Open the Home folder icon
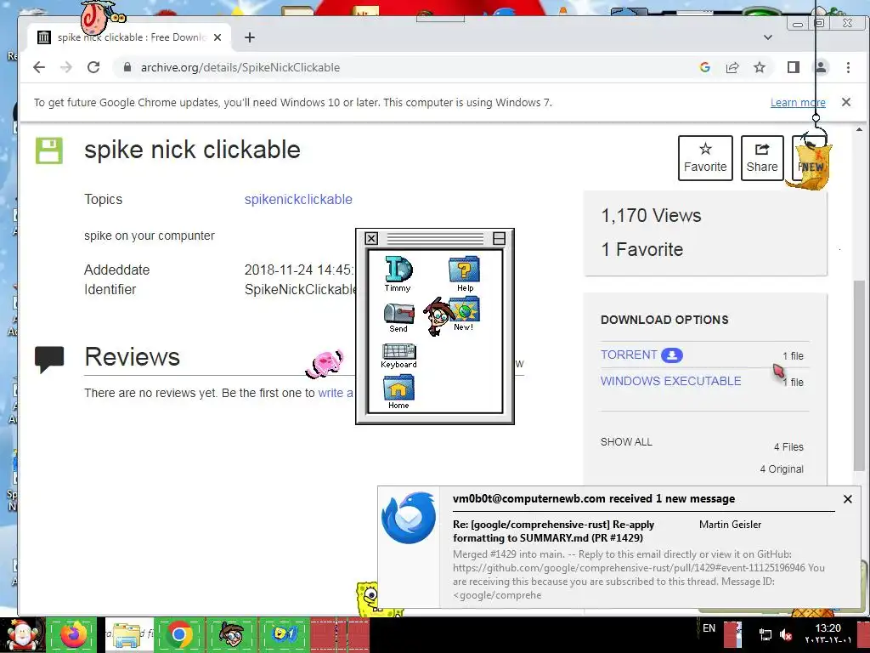Image resolution: width=870 pixels, height=653 pixels. pos(398,392)
